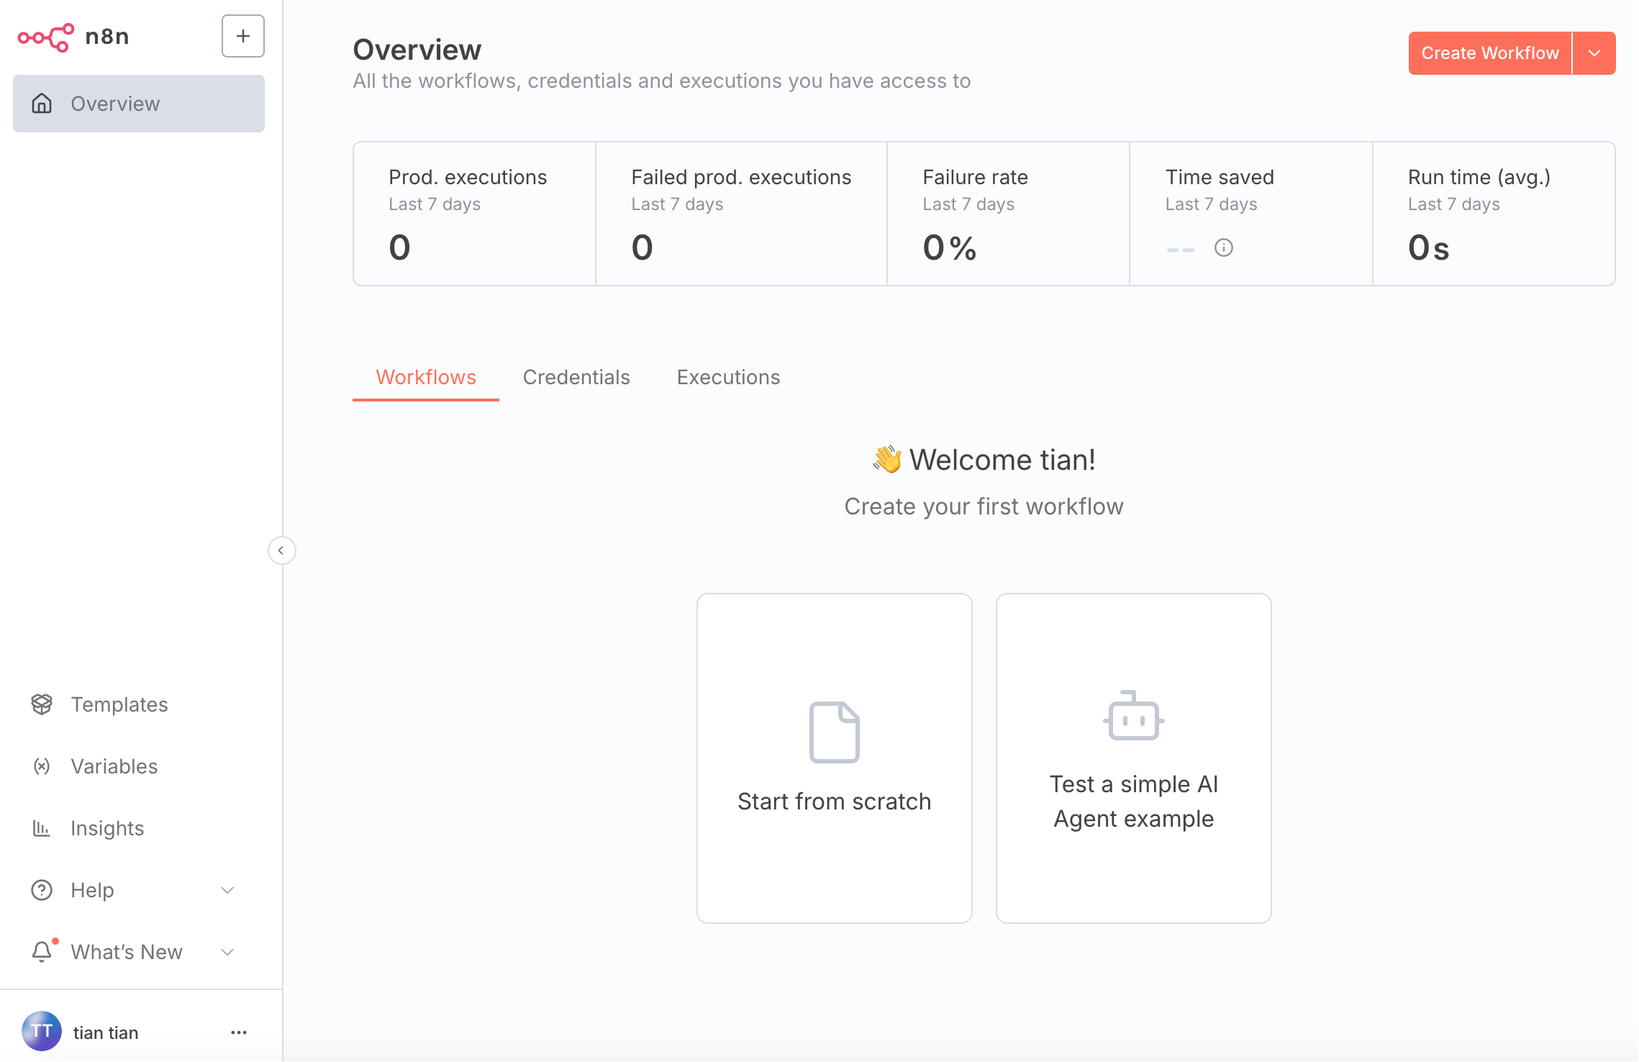1639x1062 pixels.
Task: Select the Workflows tab
Action: click(x=426, y=378)
